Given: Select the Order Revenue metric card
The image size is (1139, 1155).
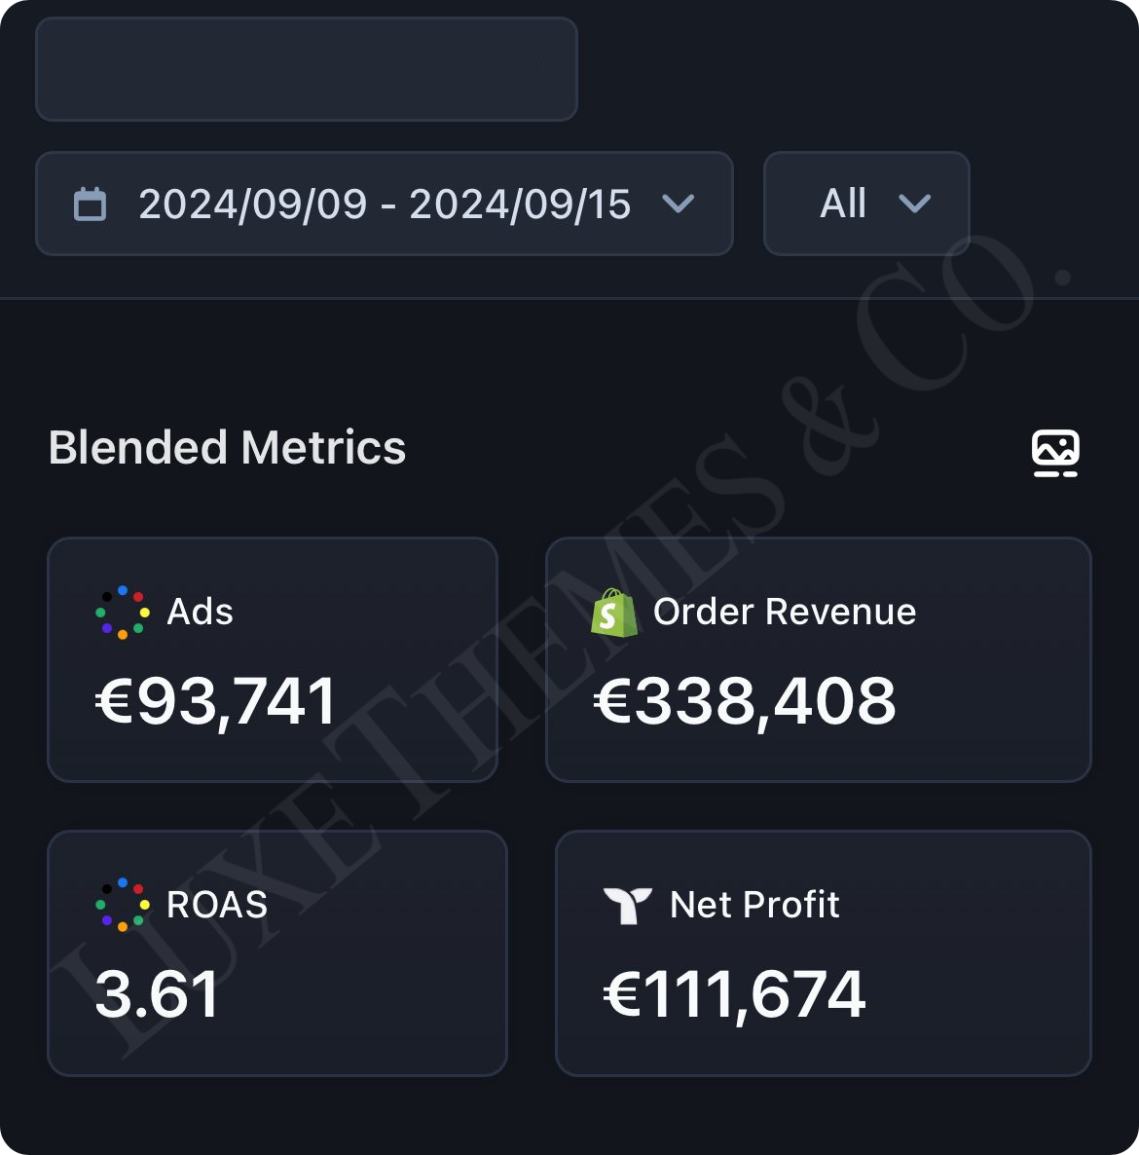Looking at the screenshot, I should 818,660.
